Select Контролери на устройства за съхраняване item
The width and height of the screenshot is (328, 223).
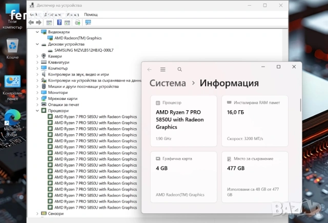click(x=94, y=80)
